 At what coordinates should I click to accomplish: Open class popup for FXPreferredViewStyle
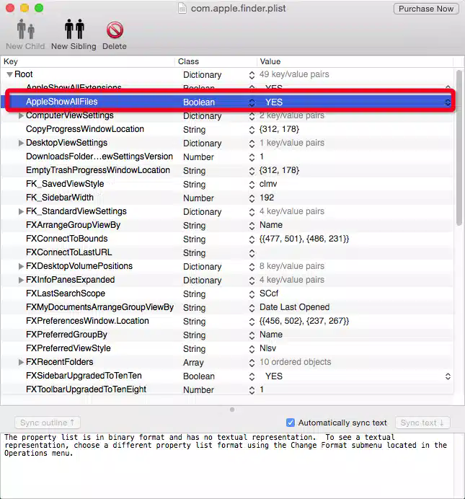click(x=252, y=349)
